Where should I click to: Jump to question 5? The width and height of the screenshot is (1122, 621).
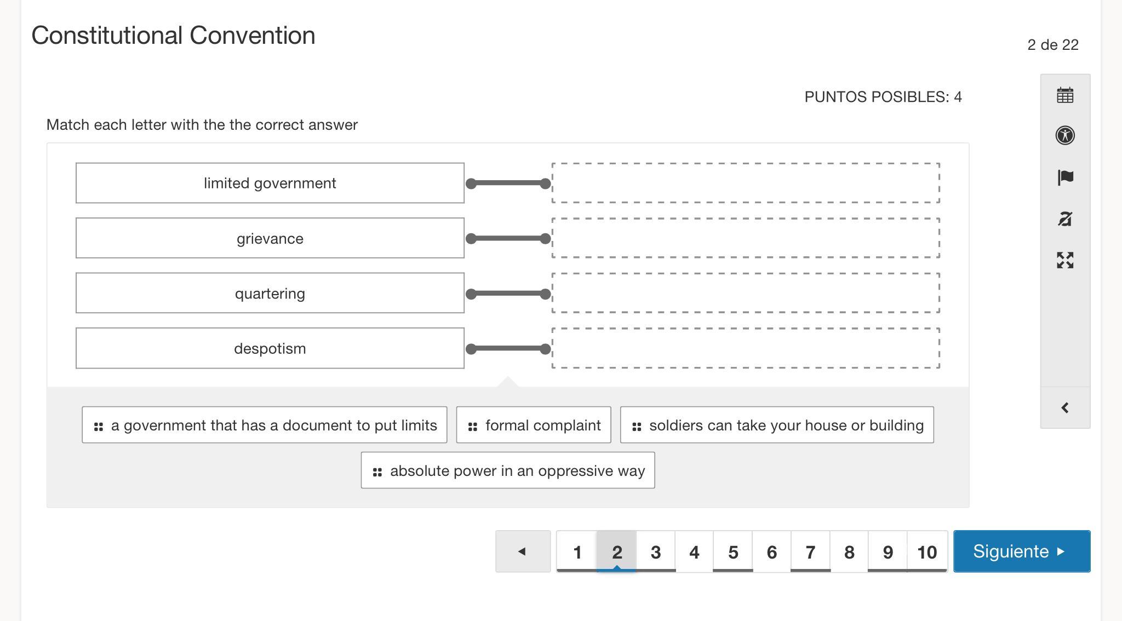click(x=733, y=552)
